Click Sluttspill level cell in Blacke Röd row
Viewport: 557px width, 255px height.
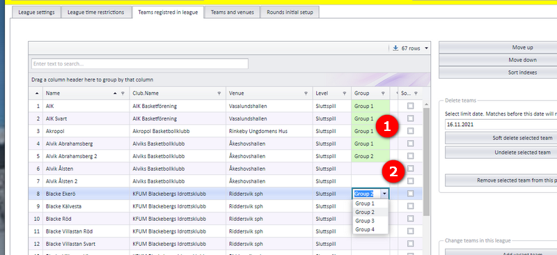click(x=332, y=219)
